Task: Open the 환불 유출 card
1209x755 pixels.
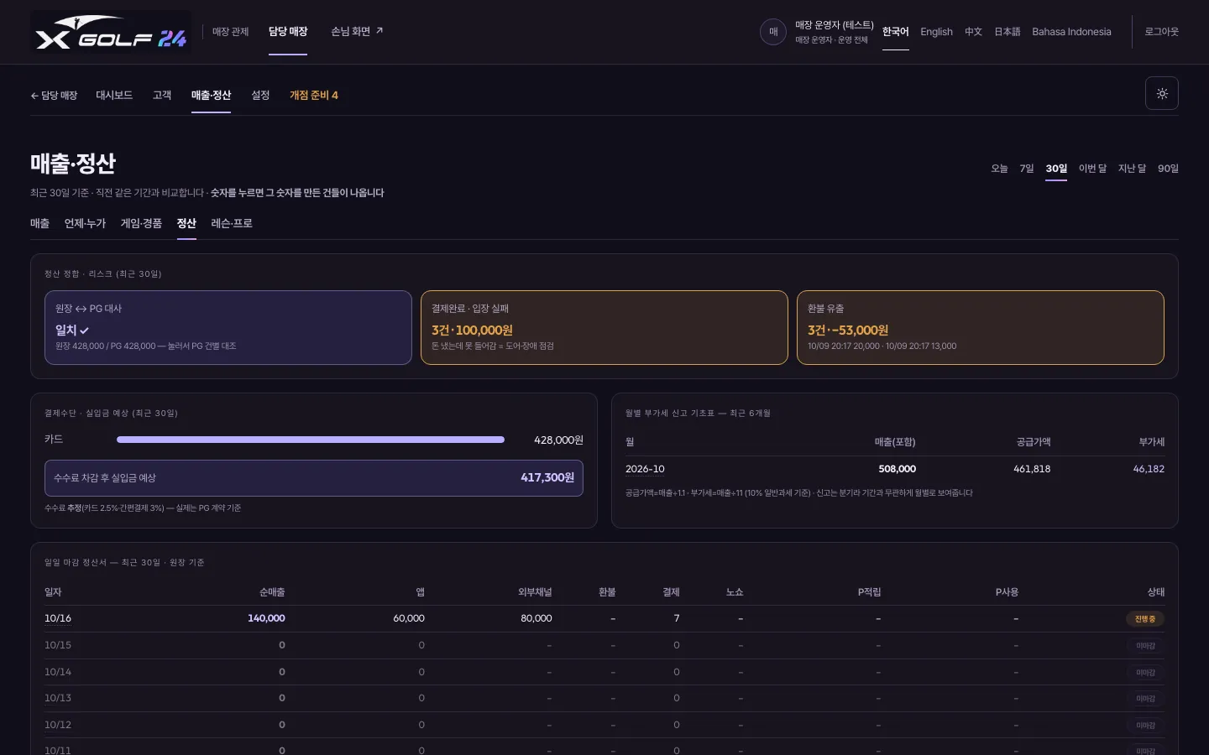Action: (x=981, y=327)
